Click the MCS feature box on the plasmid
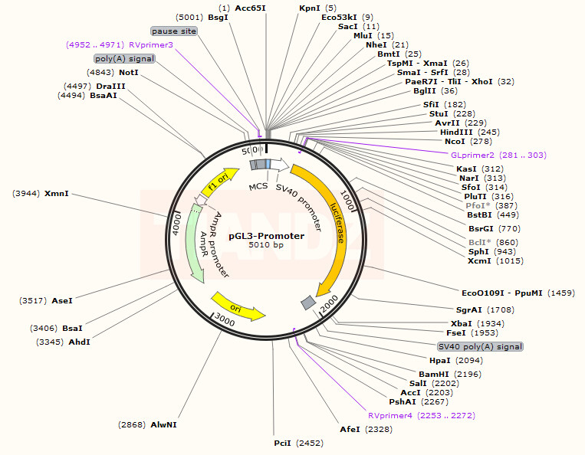The image size is (585, 455). click(x=261, y=164)
